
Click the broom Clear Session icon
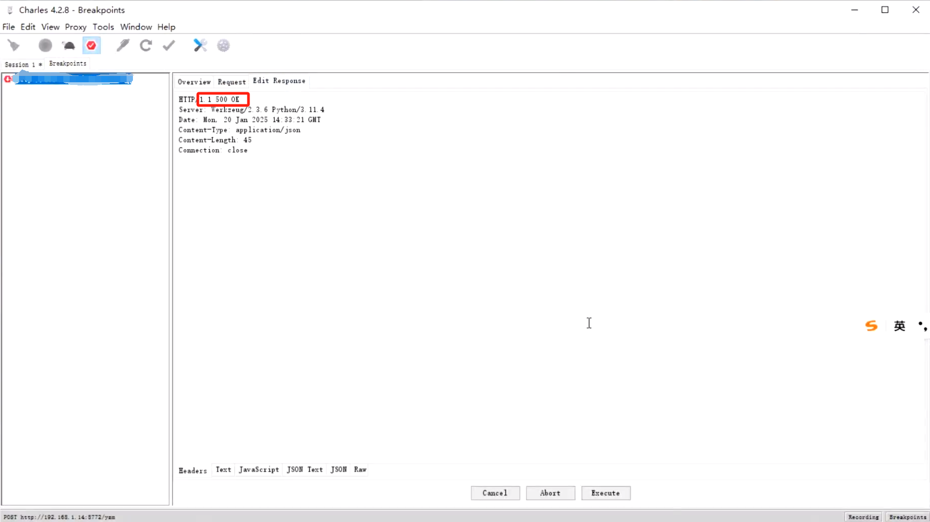click(x=14, y=45)
